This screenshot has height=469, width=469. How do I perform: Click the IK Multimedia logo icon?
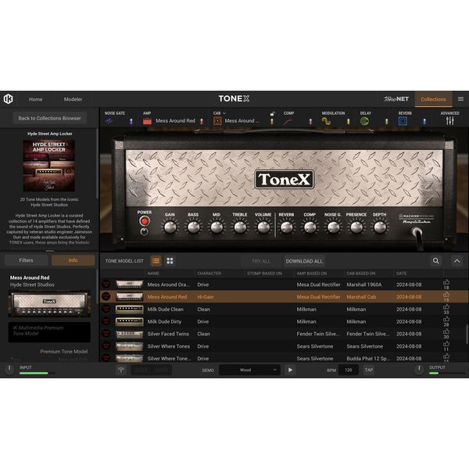[9, 98]
